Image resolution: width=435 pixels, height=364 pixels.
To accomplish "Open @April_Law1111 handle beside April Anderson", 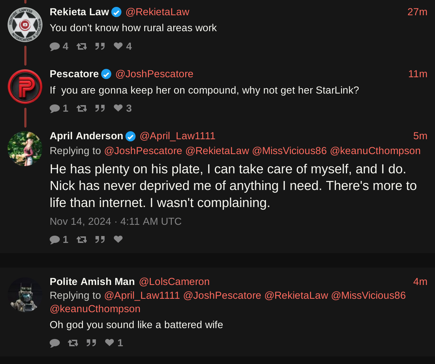I will tap(177, 136).
